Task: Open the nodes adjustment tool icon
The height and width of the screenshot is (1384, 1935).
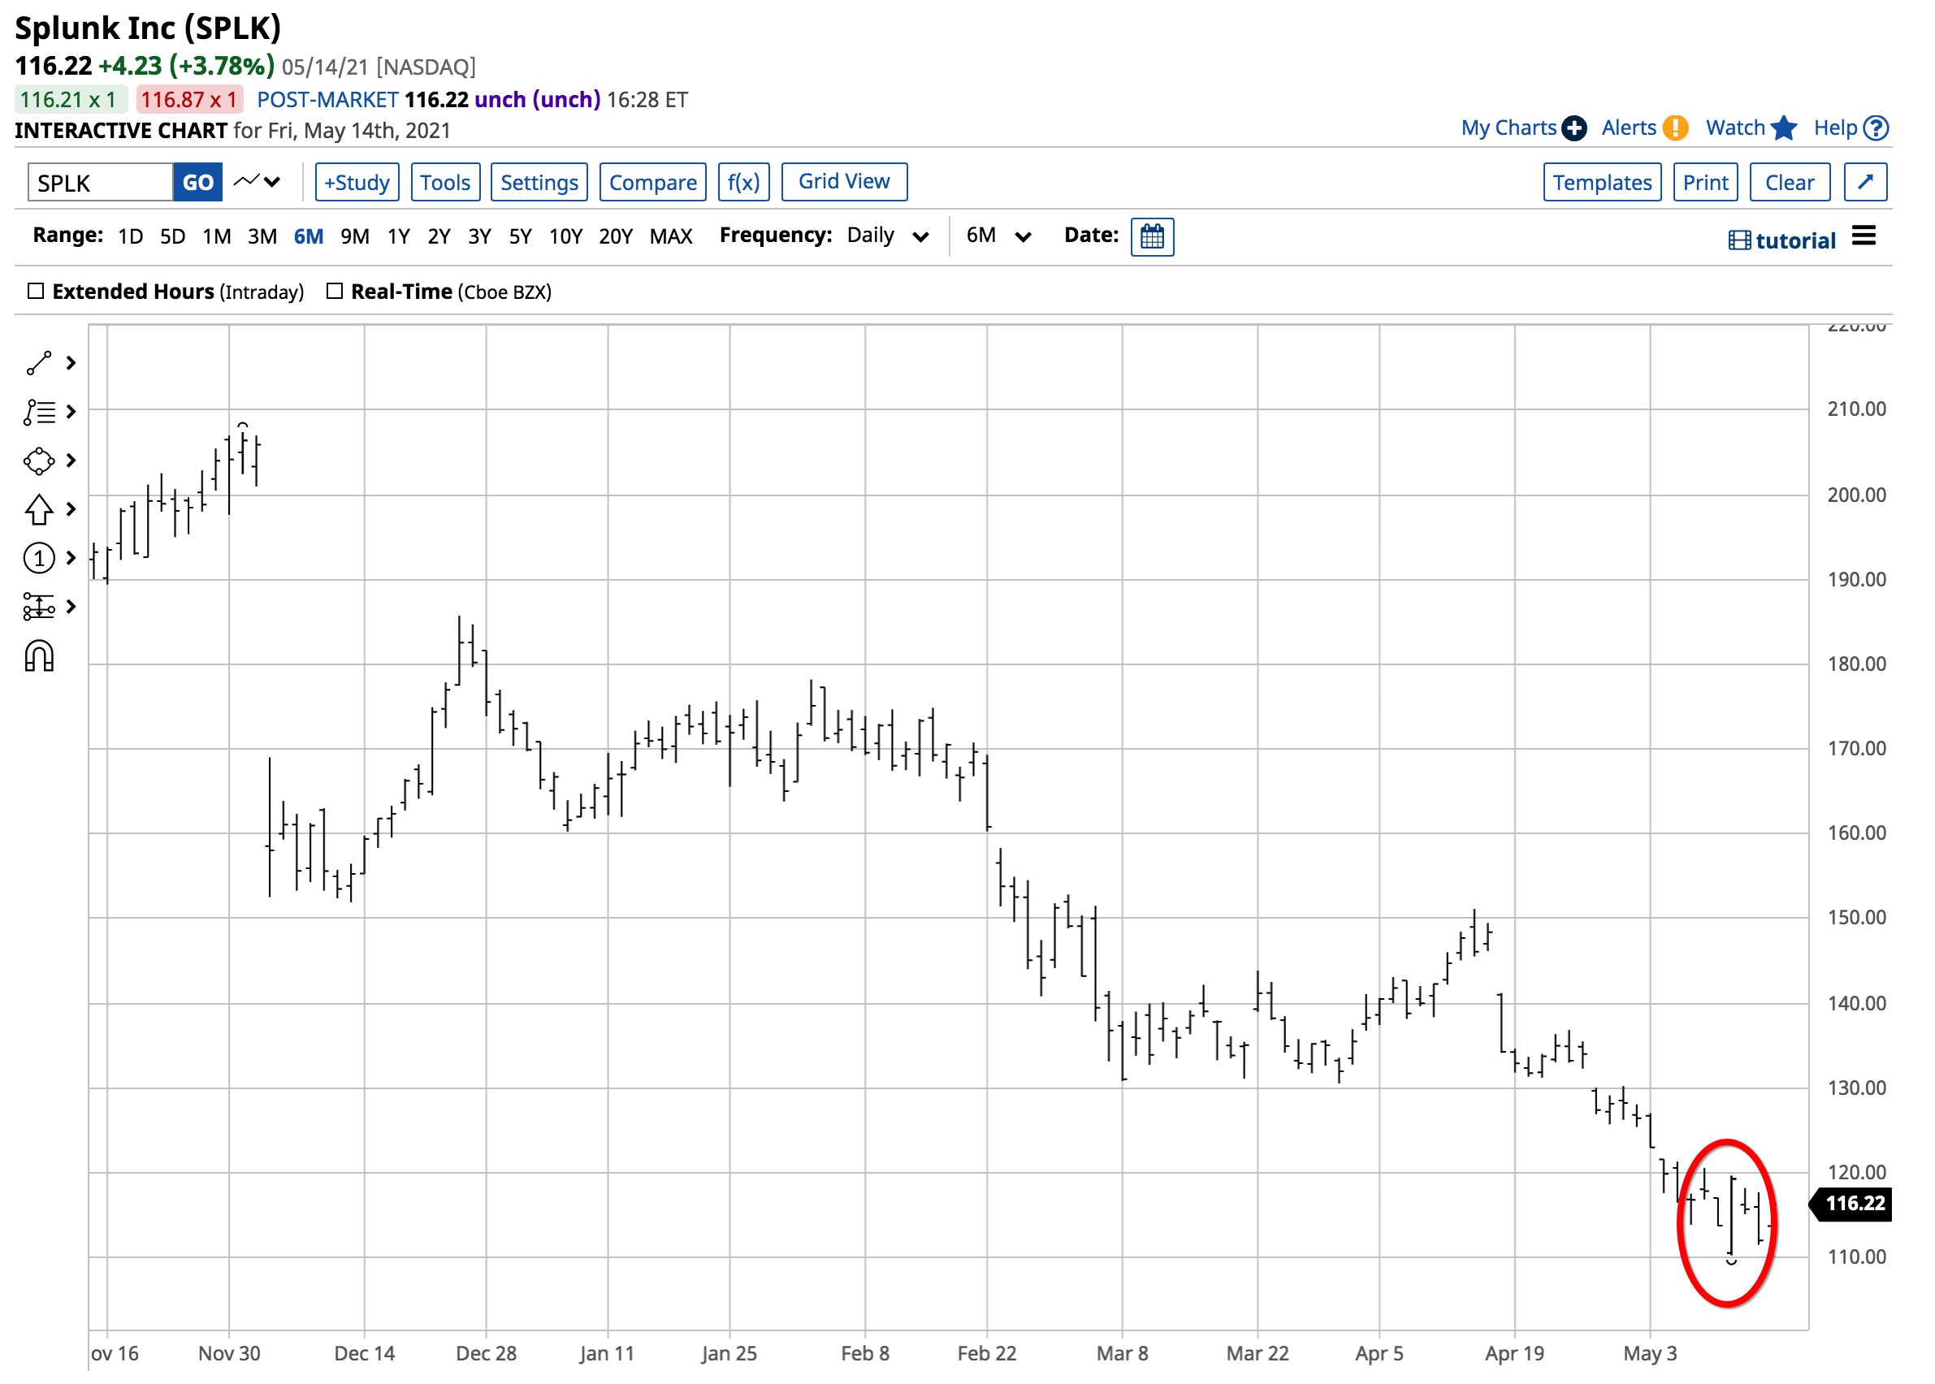Action: tap(39, 607)
